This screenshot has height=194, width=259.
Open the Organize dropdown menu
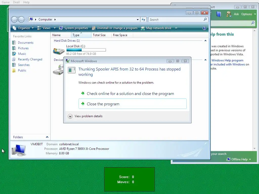23,28
